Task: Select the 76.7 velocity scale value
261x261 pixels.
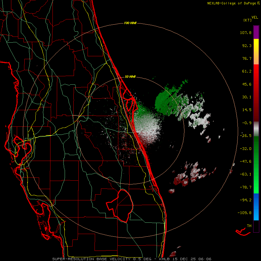Action: point(247,58)
